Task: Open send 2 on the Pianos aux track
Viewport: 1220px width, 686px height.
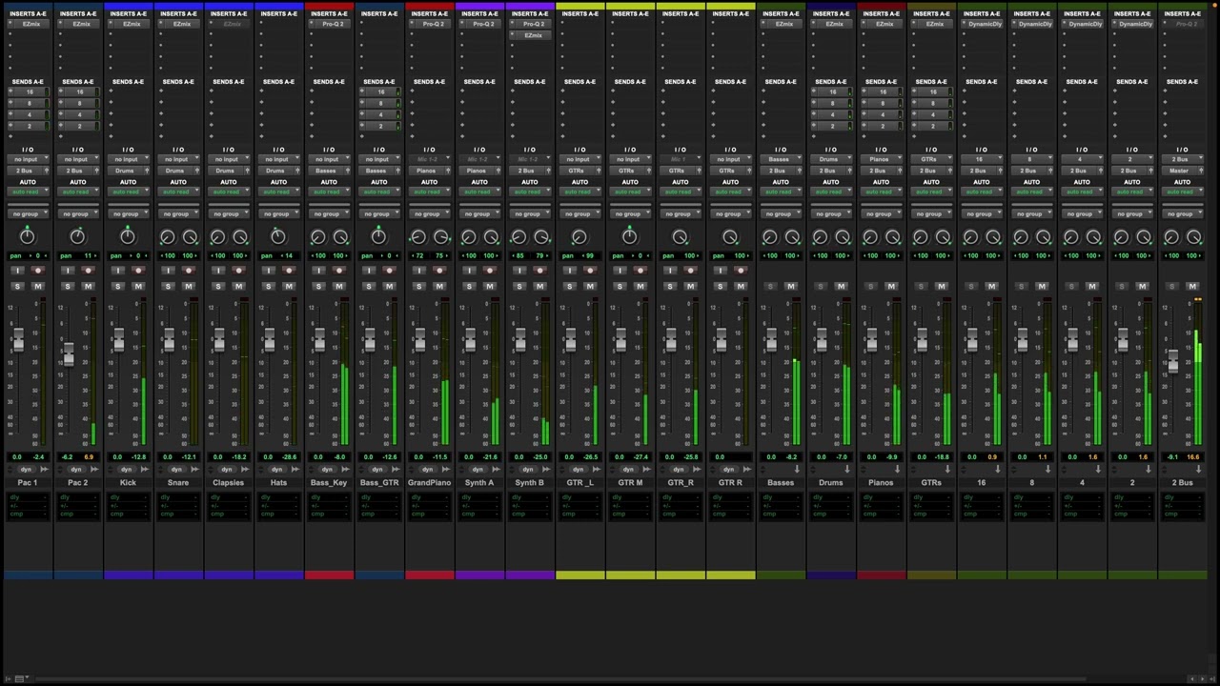Action: pyautogui.click(x=881, y=126)
